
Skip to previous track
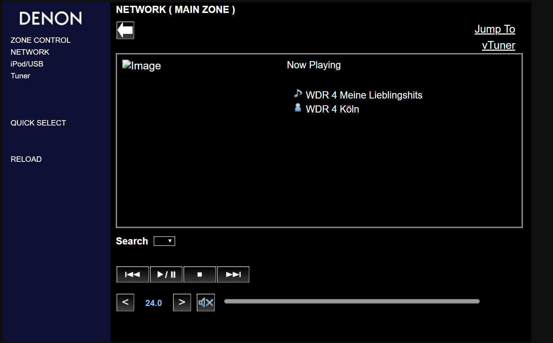coord(133,275)
